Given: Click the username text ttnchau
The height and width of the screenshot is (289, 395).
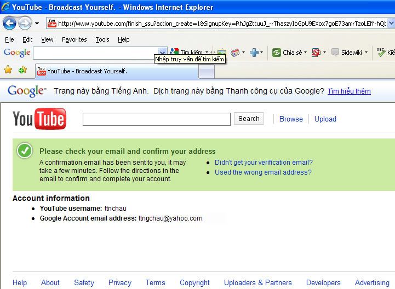Looking at the screenshot, I should [x=116, y=209].
